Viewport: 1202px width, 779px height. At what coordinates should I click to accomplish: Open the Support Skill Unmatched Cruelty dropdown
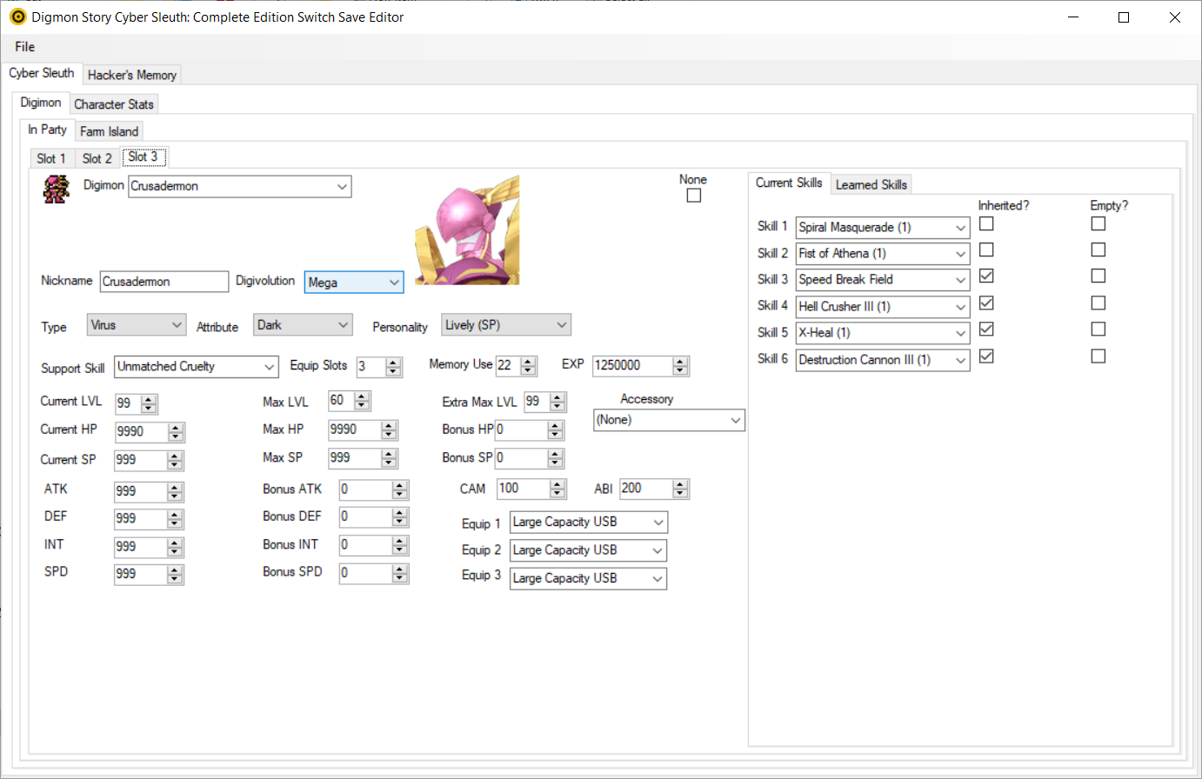pyautogui.click(x=270, y=367)
